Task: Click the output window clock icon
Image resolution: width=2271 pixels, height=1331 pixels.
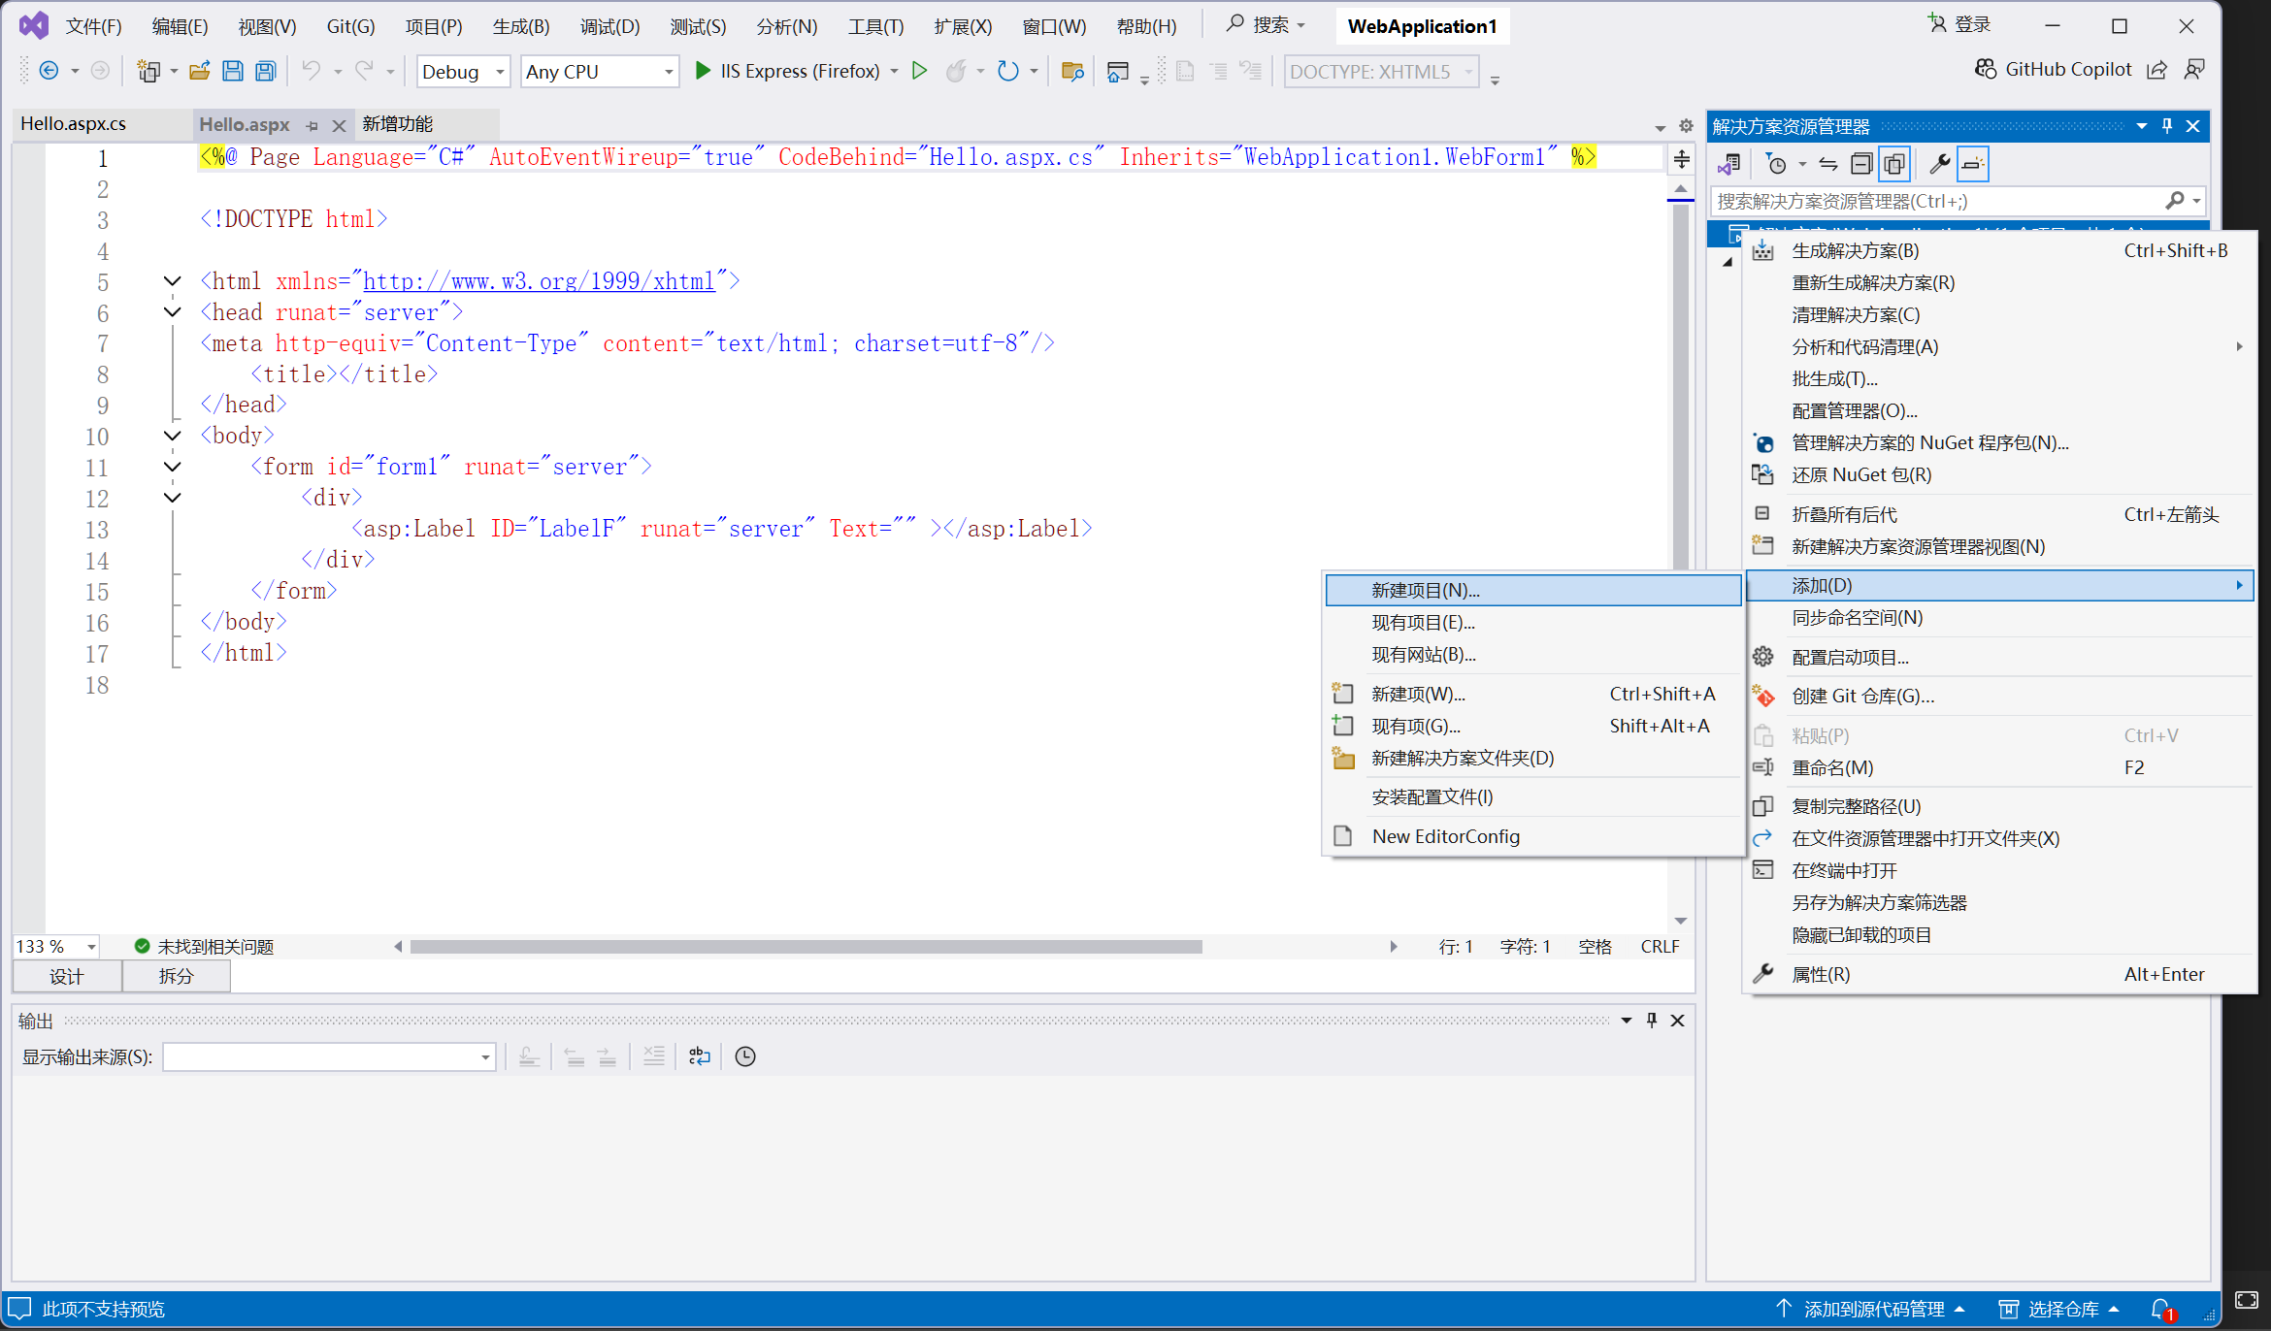Action: pos(745,1056)
